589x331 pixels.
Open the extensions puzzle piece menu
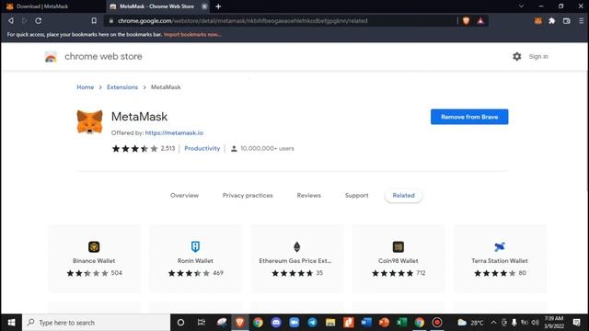point(552,21)
